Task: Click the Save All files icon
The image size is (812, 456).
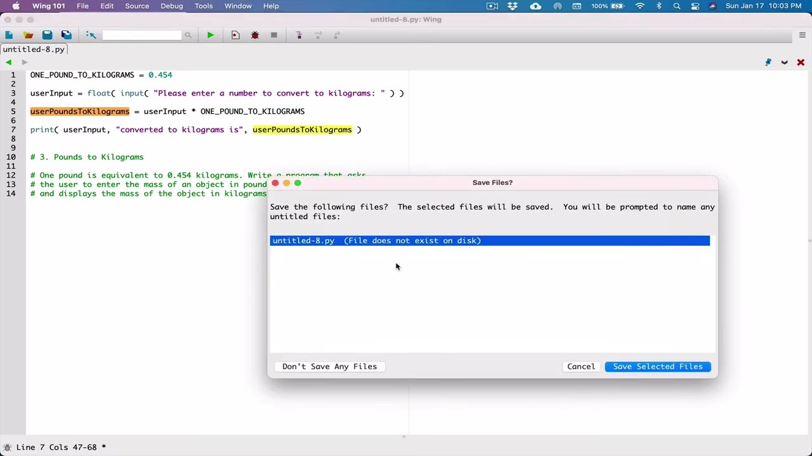Action: pyautogui.click(x=66, y=35)
